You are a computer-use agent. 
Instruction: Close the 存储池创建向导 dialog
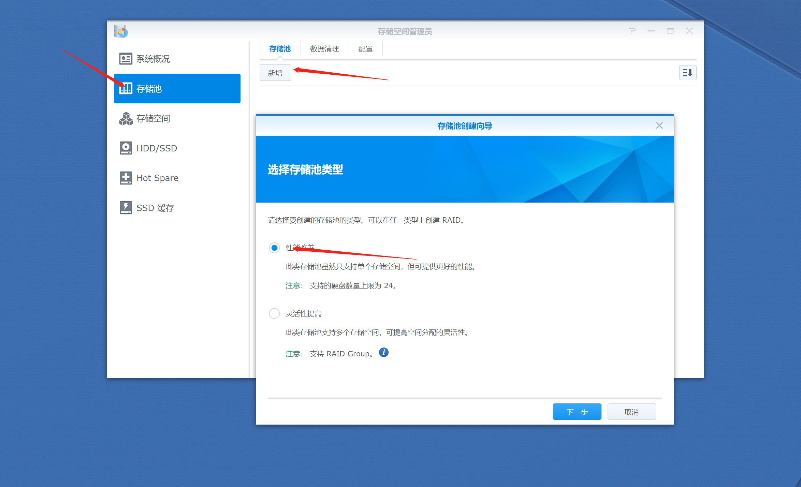(659, 126)
